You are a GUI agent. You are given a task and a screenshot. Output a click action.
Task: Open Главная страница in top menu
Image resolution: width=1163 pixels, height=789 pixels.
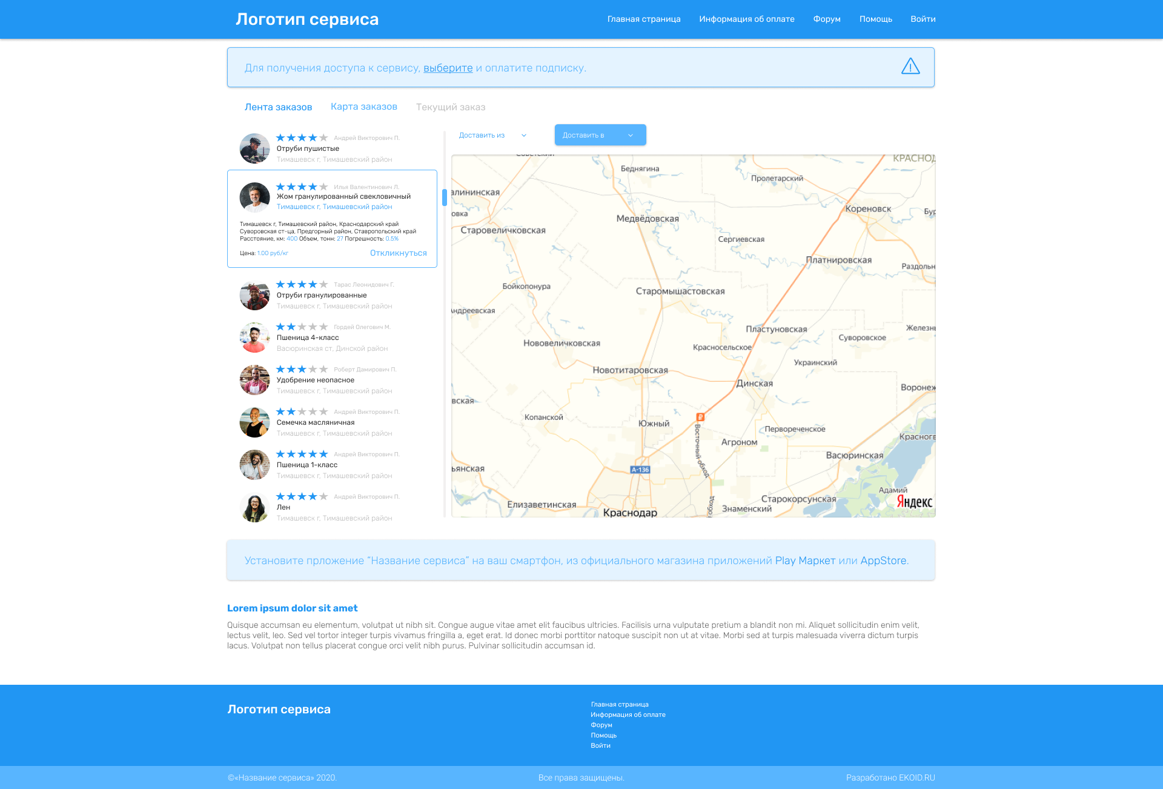[644, 19]
